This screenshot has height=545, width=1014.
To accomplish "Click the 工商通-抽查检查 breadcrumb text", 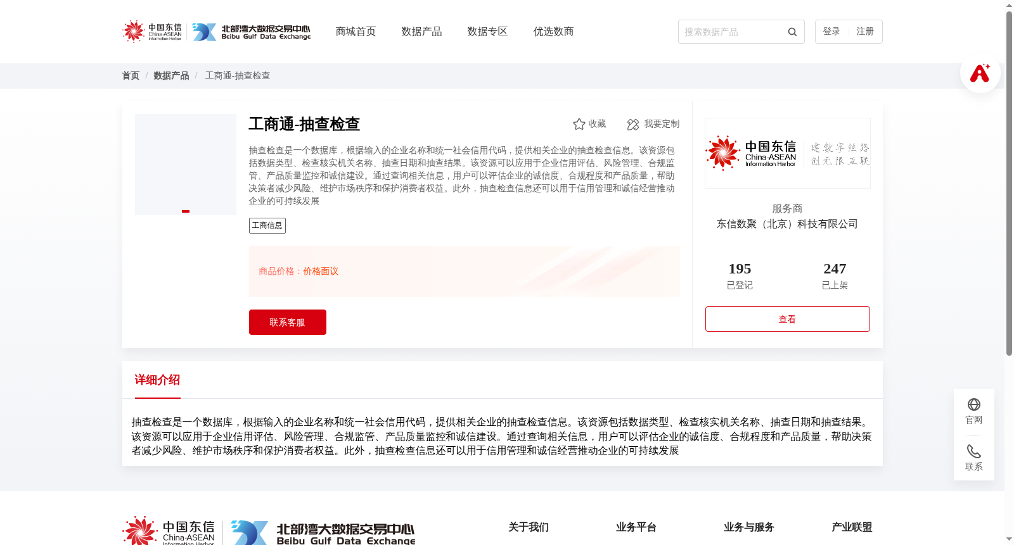I will click(238, 75).
